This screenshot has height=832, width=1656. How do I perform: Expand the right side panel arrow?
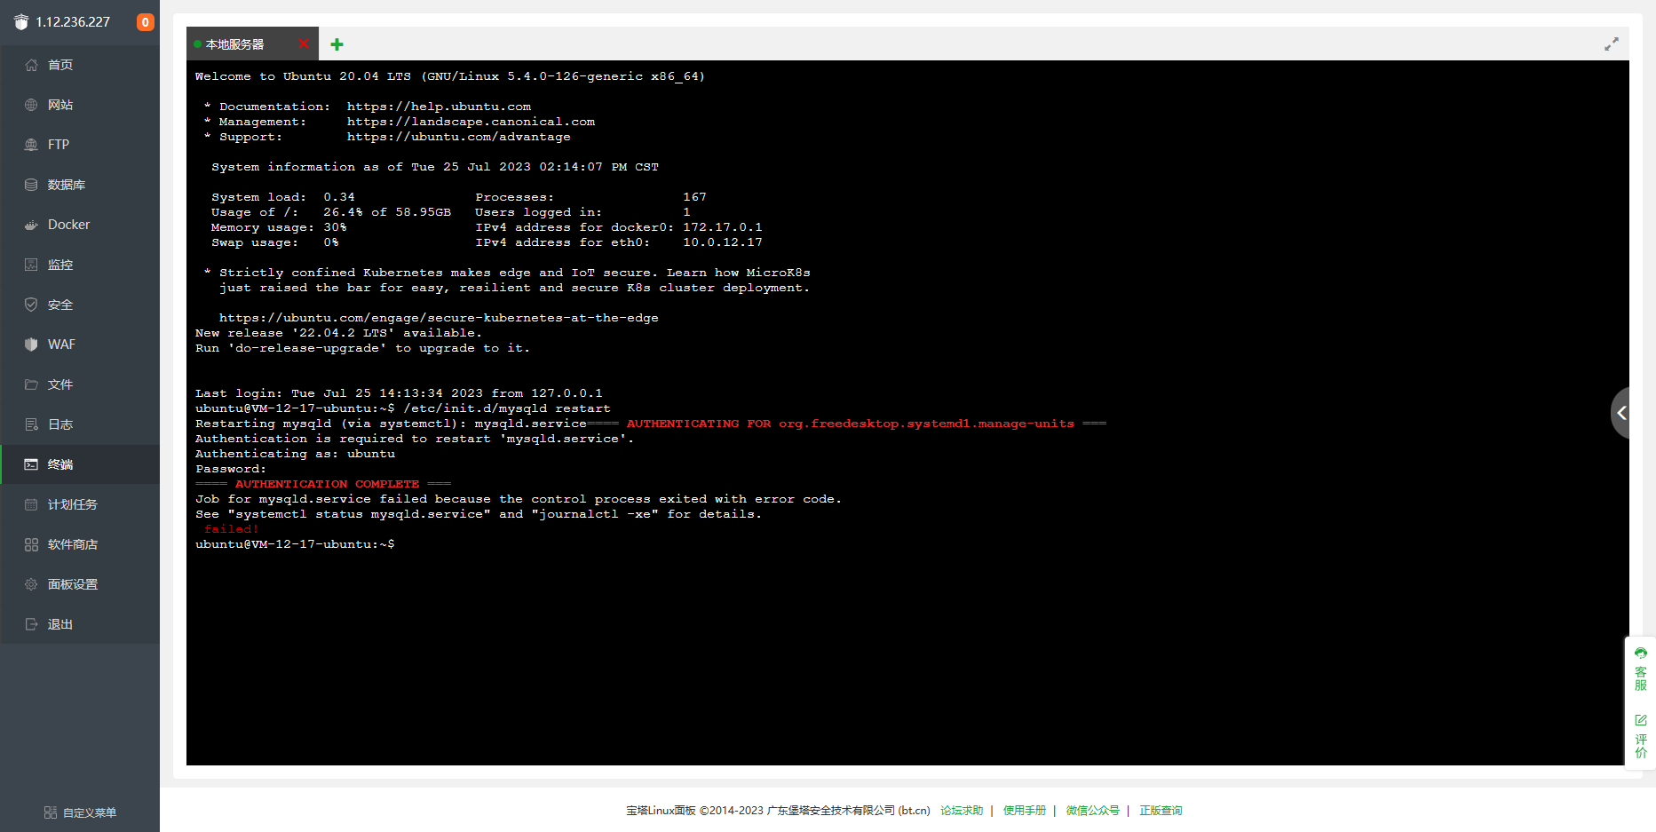[1621, 413]
